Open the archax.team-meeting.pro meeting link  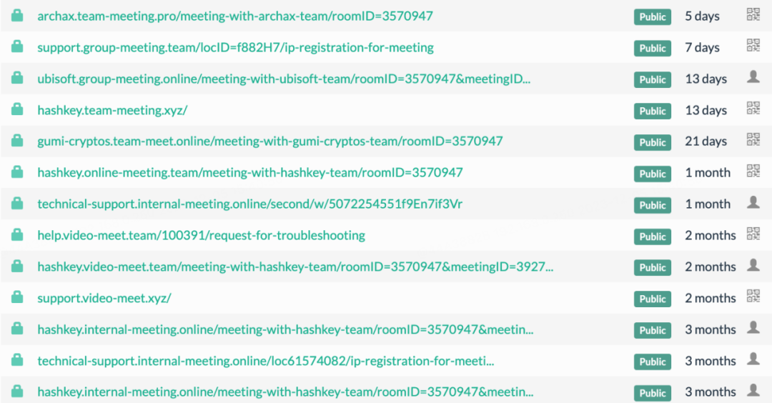235,16
